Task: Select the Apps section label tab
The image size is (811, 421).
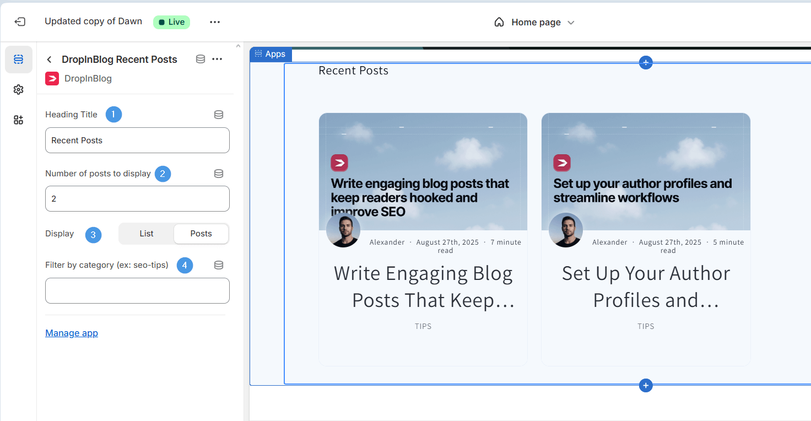Action: (x=271, y=54)
